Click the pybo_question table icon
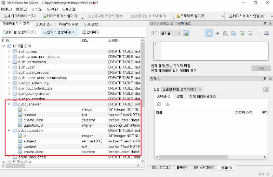This screenshot has width=273, height=177. tap(15, 130)
